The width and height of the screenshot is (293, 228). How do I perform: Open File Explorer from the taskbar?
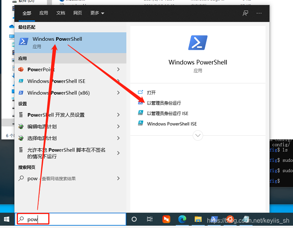198,219
